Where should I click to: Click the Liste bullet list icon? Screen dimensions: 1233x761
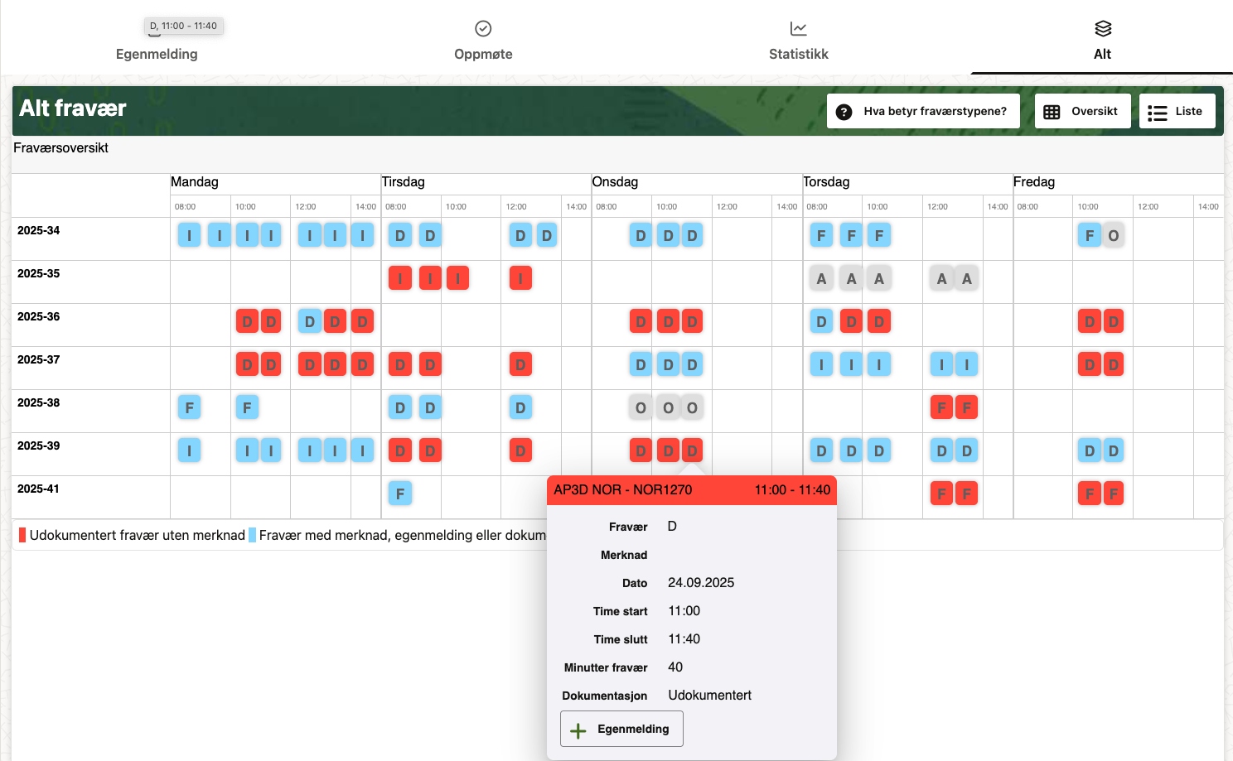pyautogui.click(x=1158, y=112)
